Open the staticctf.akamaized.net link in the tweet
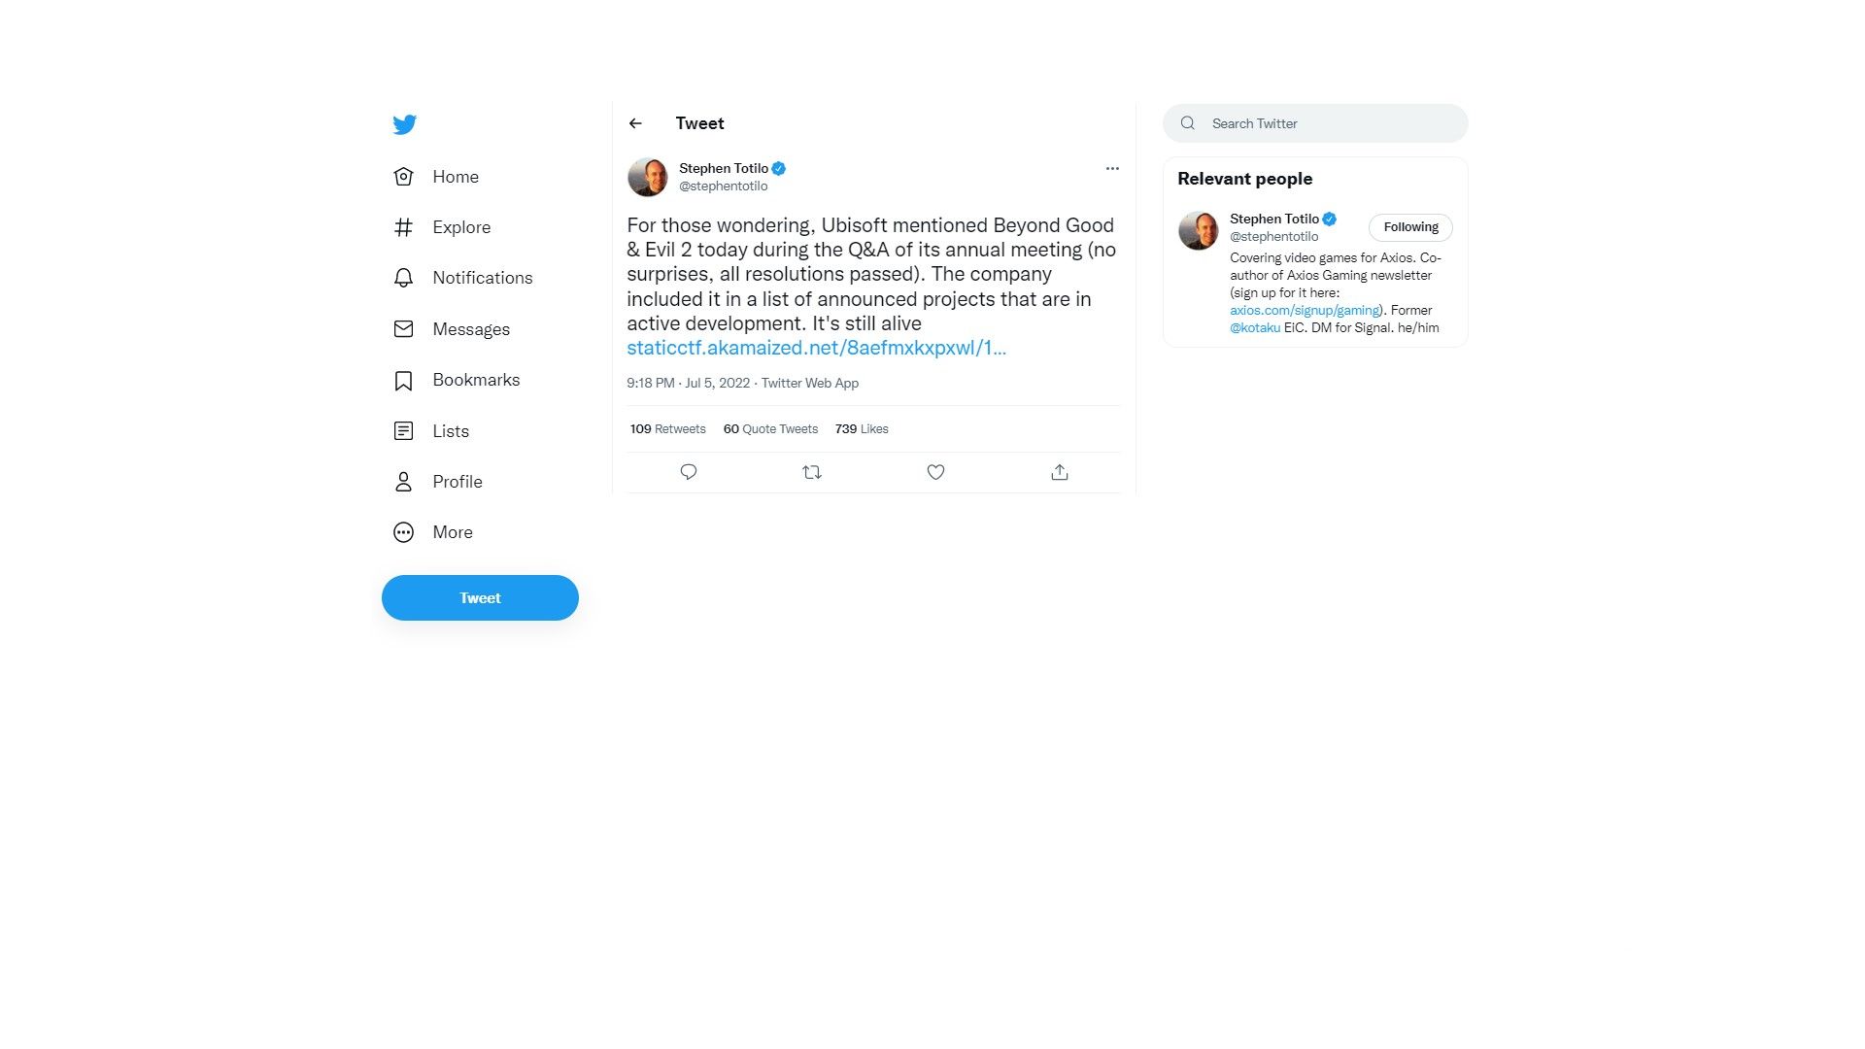1865x1049 pixels. pyautogui.click(x=816, y=348)
